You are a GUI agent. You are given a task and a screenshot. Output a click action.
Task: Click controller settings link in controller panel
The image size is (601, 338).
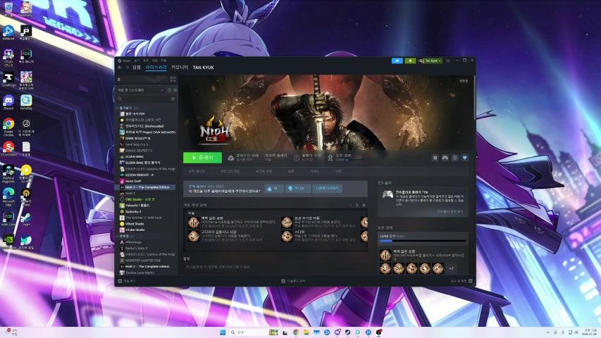(x=450, y=211)
